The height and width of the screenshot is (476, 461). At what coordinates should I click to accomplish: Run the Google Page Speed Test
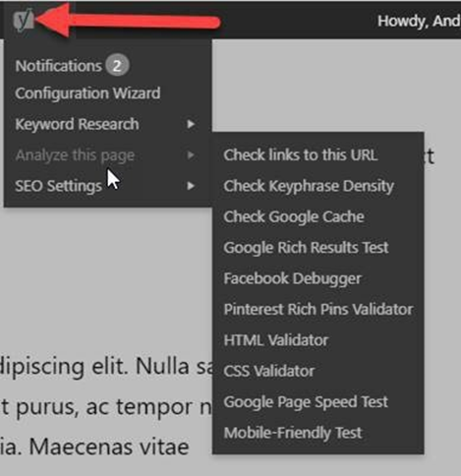coord(306,402)
